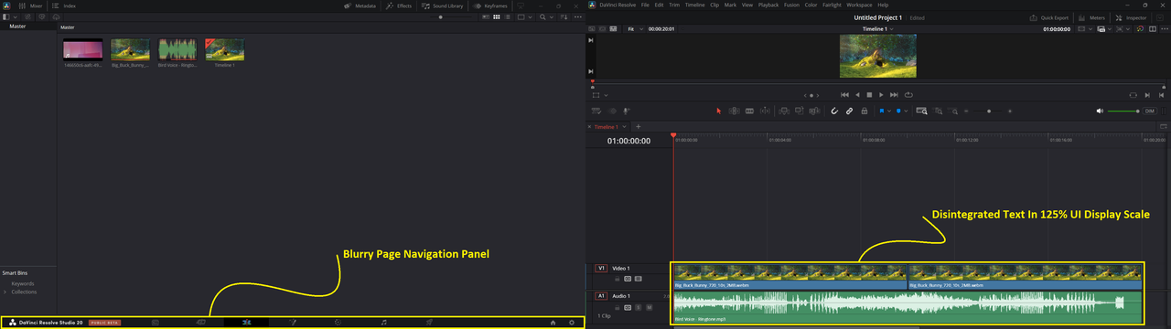Open the Fusion menu
This screenshot has width=1171, height=329.
[x=791, y=5]
